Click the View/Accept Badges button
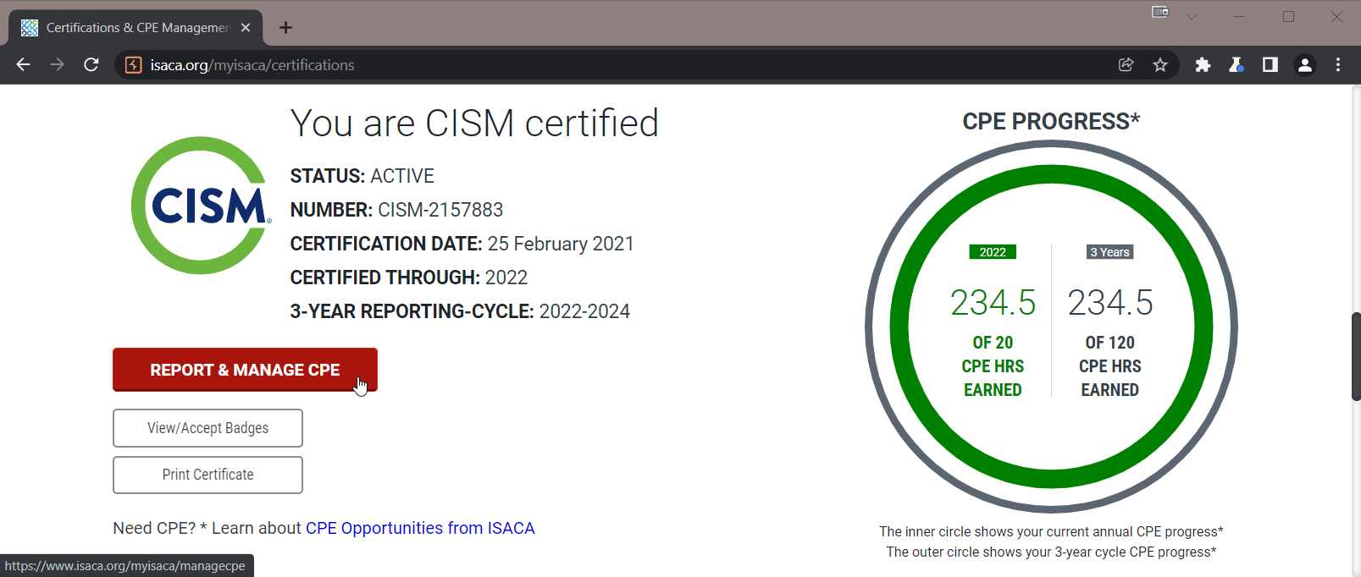 [x=207, y=428]
